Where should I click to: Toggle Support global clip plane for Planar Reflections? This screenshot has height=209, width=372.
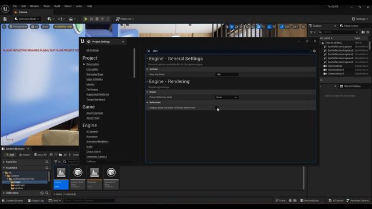[216, 107]
